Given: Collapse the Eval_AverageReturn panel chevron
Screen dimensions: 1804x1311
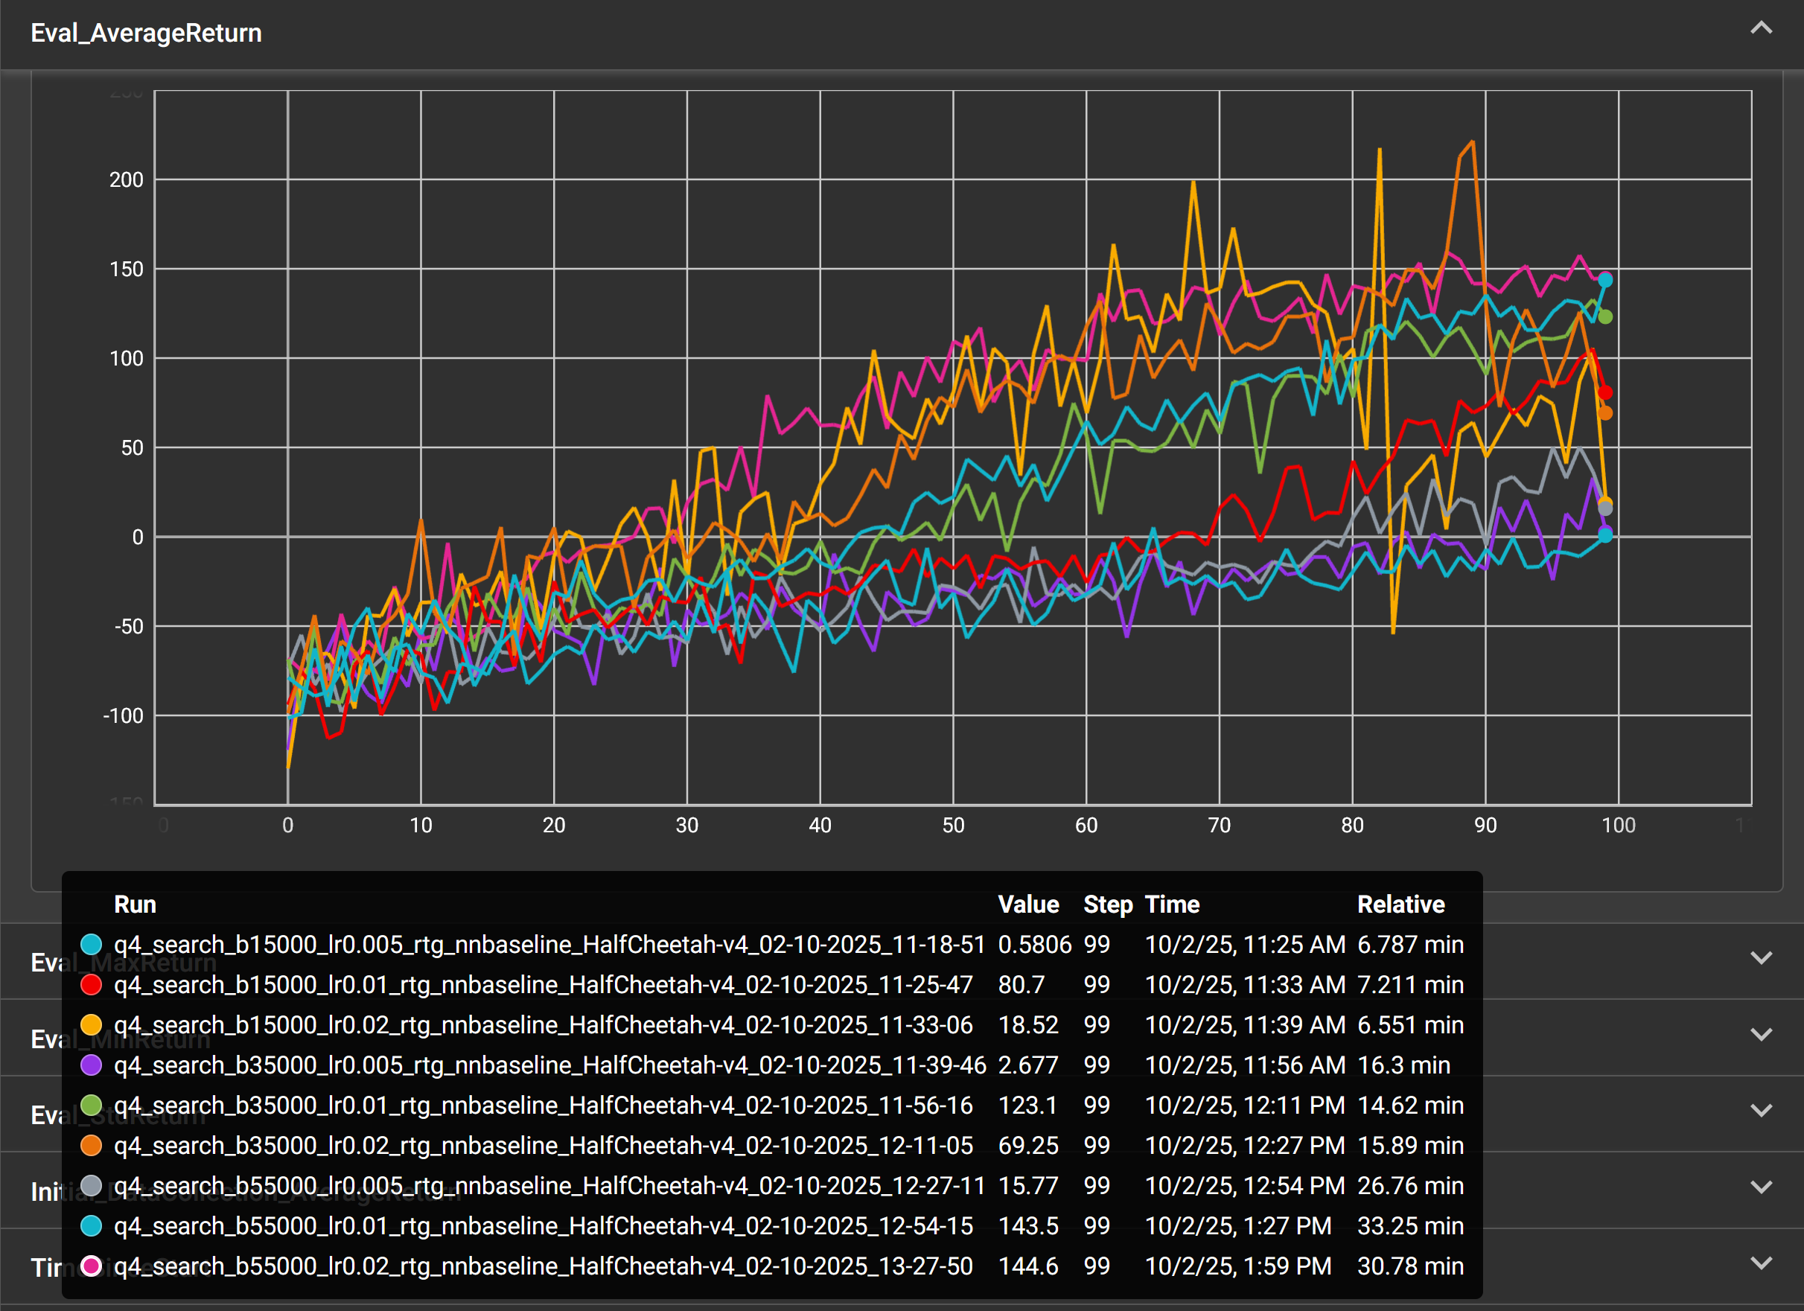Looking at the screenshot, I should [x=1761, y=28].
